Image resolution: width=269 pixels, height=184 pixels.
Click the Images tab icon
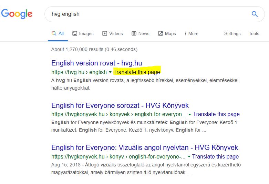[75, 33]
